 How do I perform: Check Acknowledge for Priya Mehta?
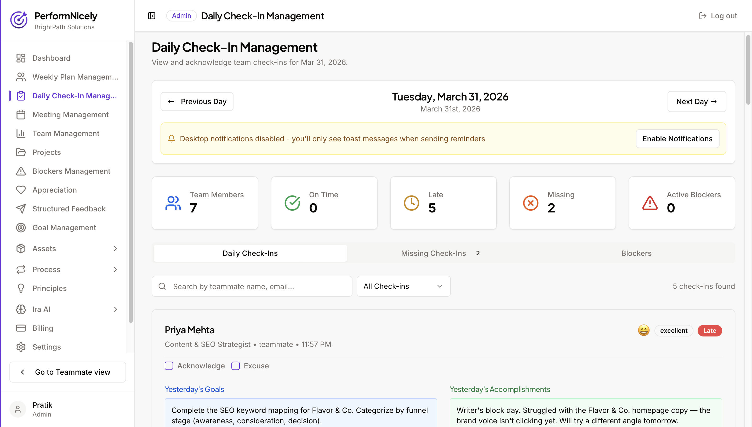pyautogui.click(x=169, y=366)
